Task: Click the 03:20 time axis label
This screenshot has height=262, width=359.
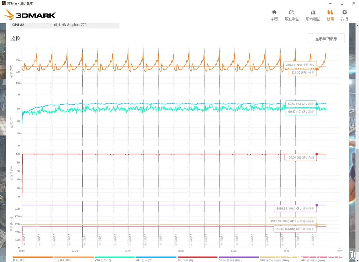Action: 75,251
